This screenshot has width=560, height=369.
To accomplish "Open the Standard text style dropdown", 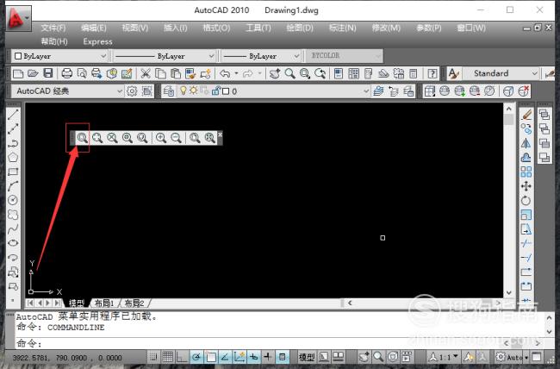I will pyautogui.click(x=501, y=73).
